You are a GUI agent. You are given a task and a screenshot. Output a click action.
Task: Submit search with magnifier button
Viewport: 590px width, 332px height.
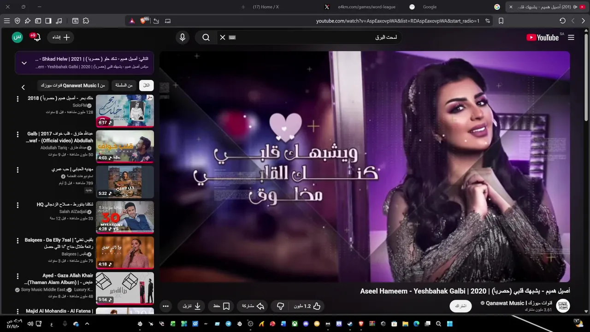pyautogui.click(x=206, y=37)
